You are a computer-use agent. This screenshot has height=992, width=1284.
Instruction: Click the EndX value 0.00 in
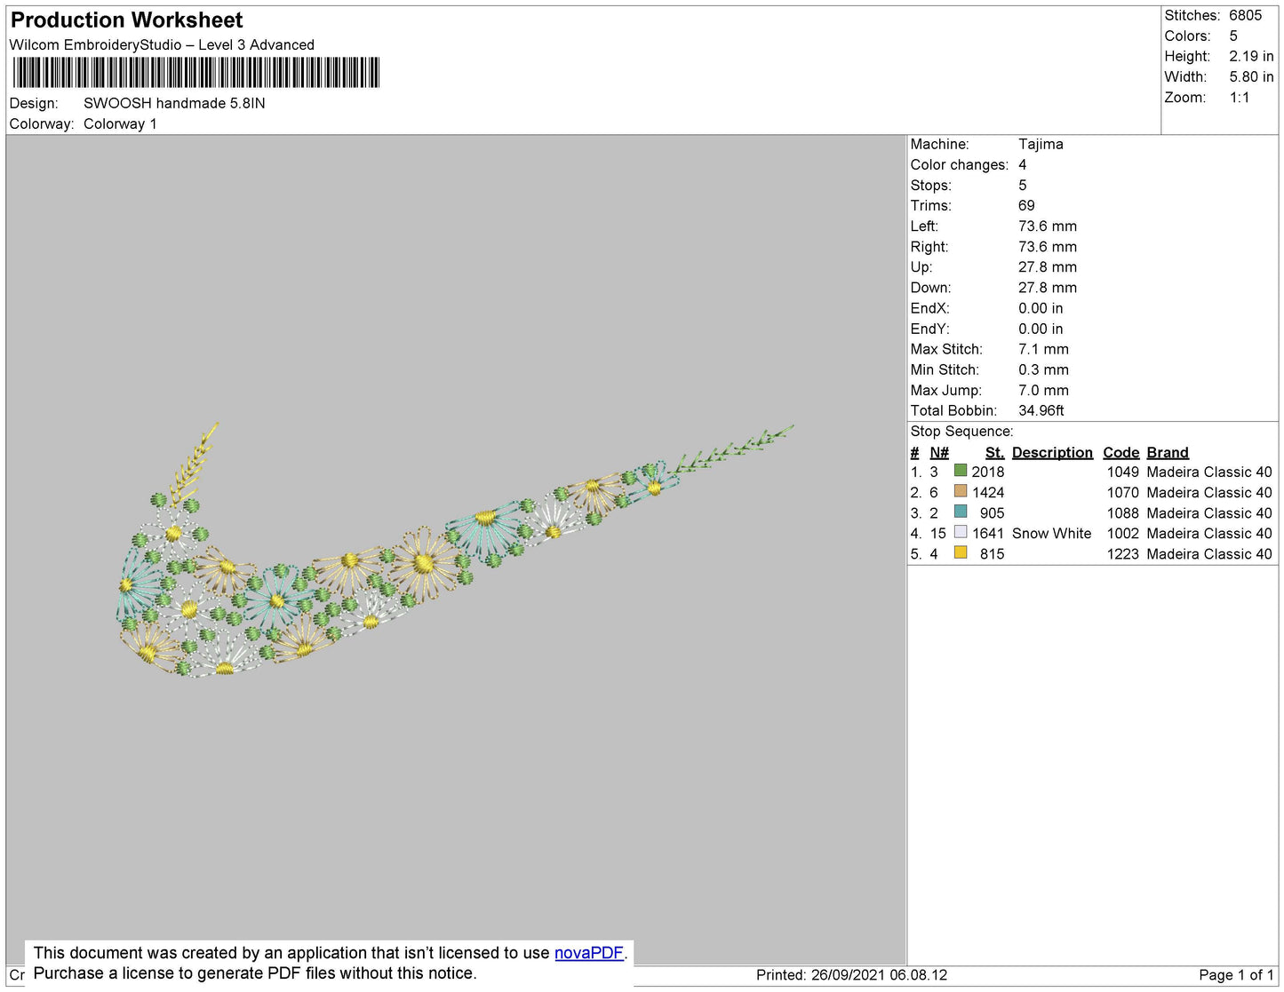click(x=1041, y=308)
